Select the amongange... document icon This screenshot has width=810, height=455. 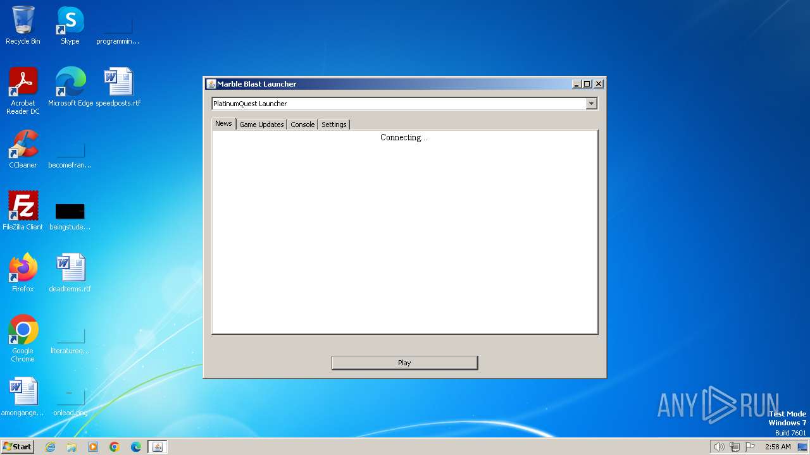[23, 397]
